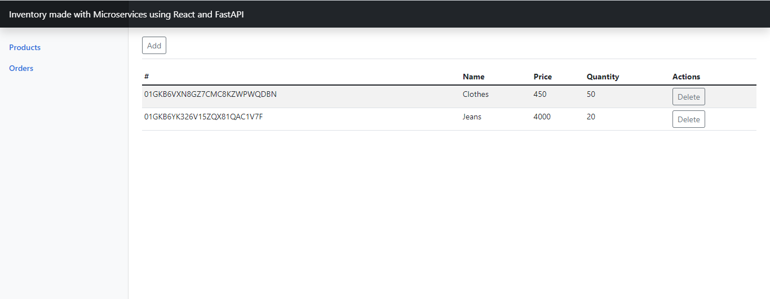Click the price value 450

tap(540, 94)
